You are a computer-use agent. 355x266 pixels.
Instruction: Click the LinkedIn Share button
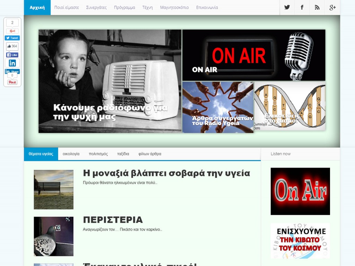(x=12, y=72)
